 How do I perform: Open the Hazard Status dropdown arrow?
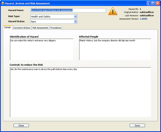75,22
